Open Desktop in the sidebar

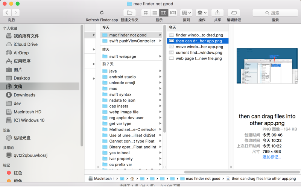click(x=40, y=78)
